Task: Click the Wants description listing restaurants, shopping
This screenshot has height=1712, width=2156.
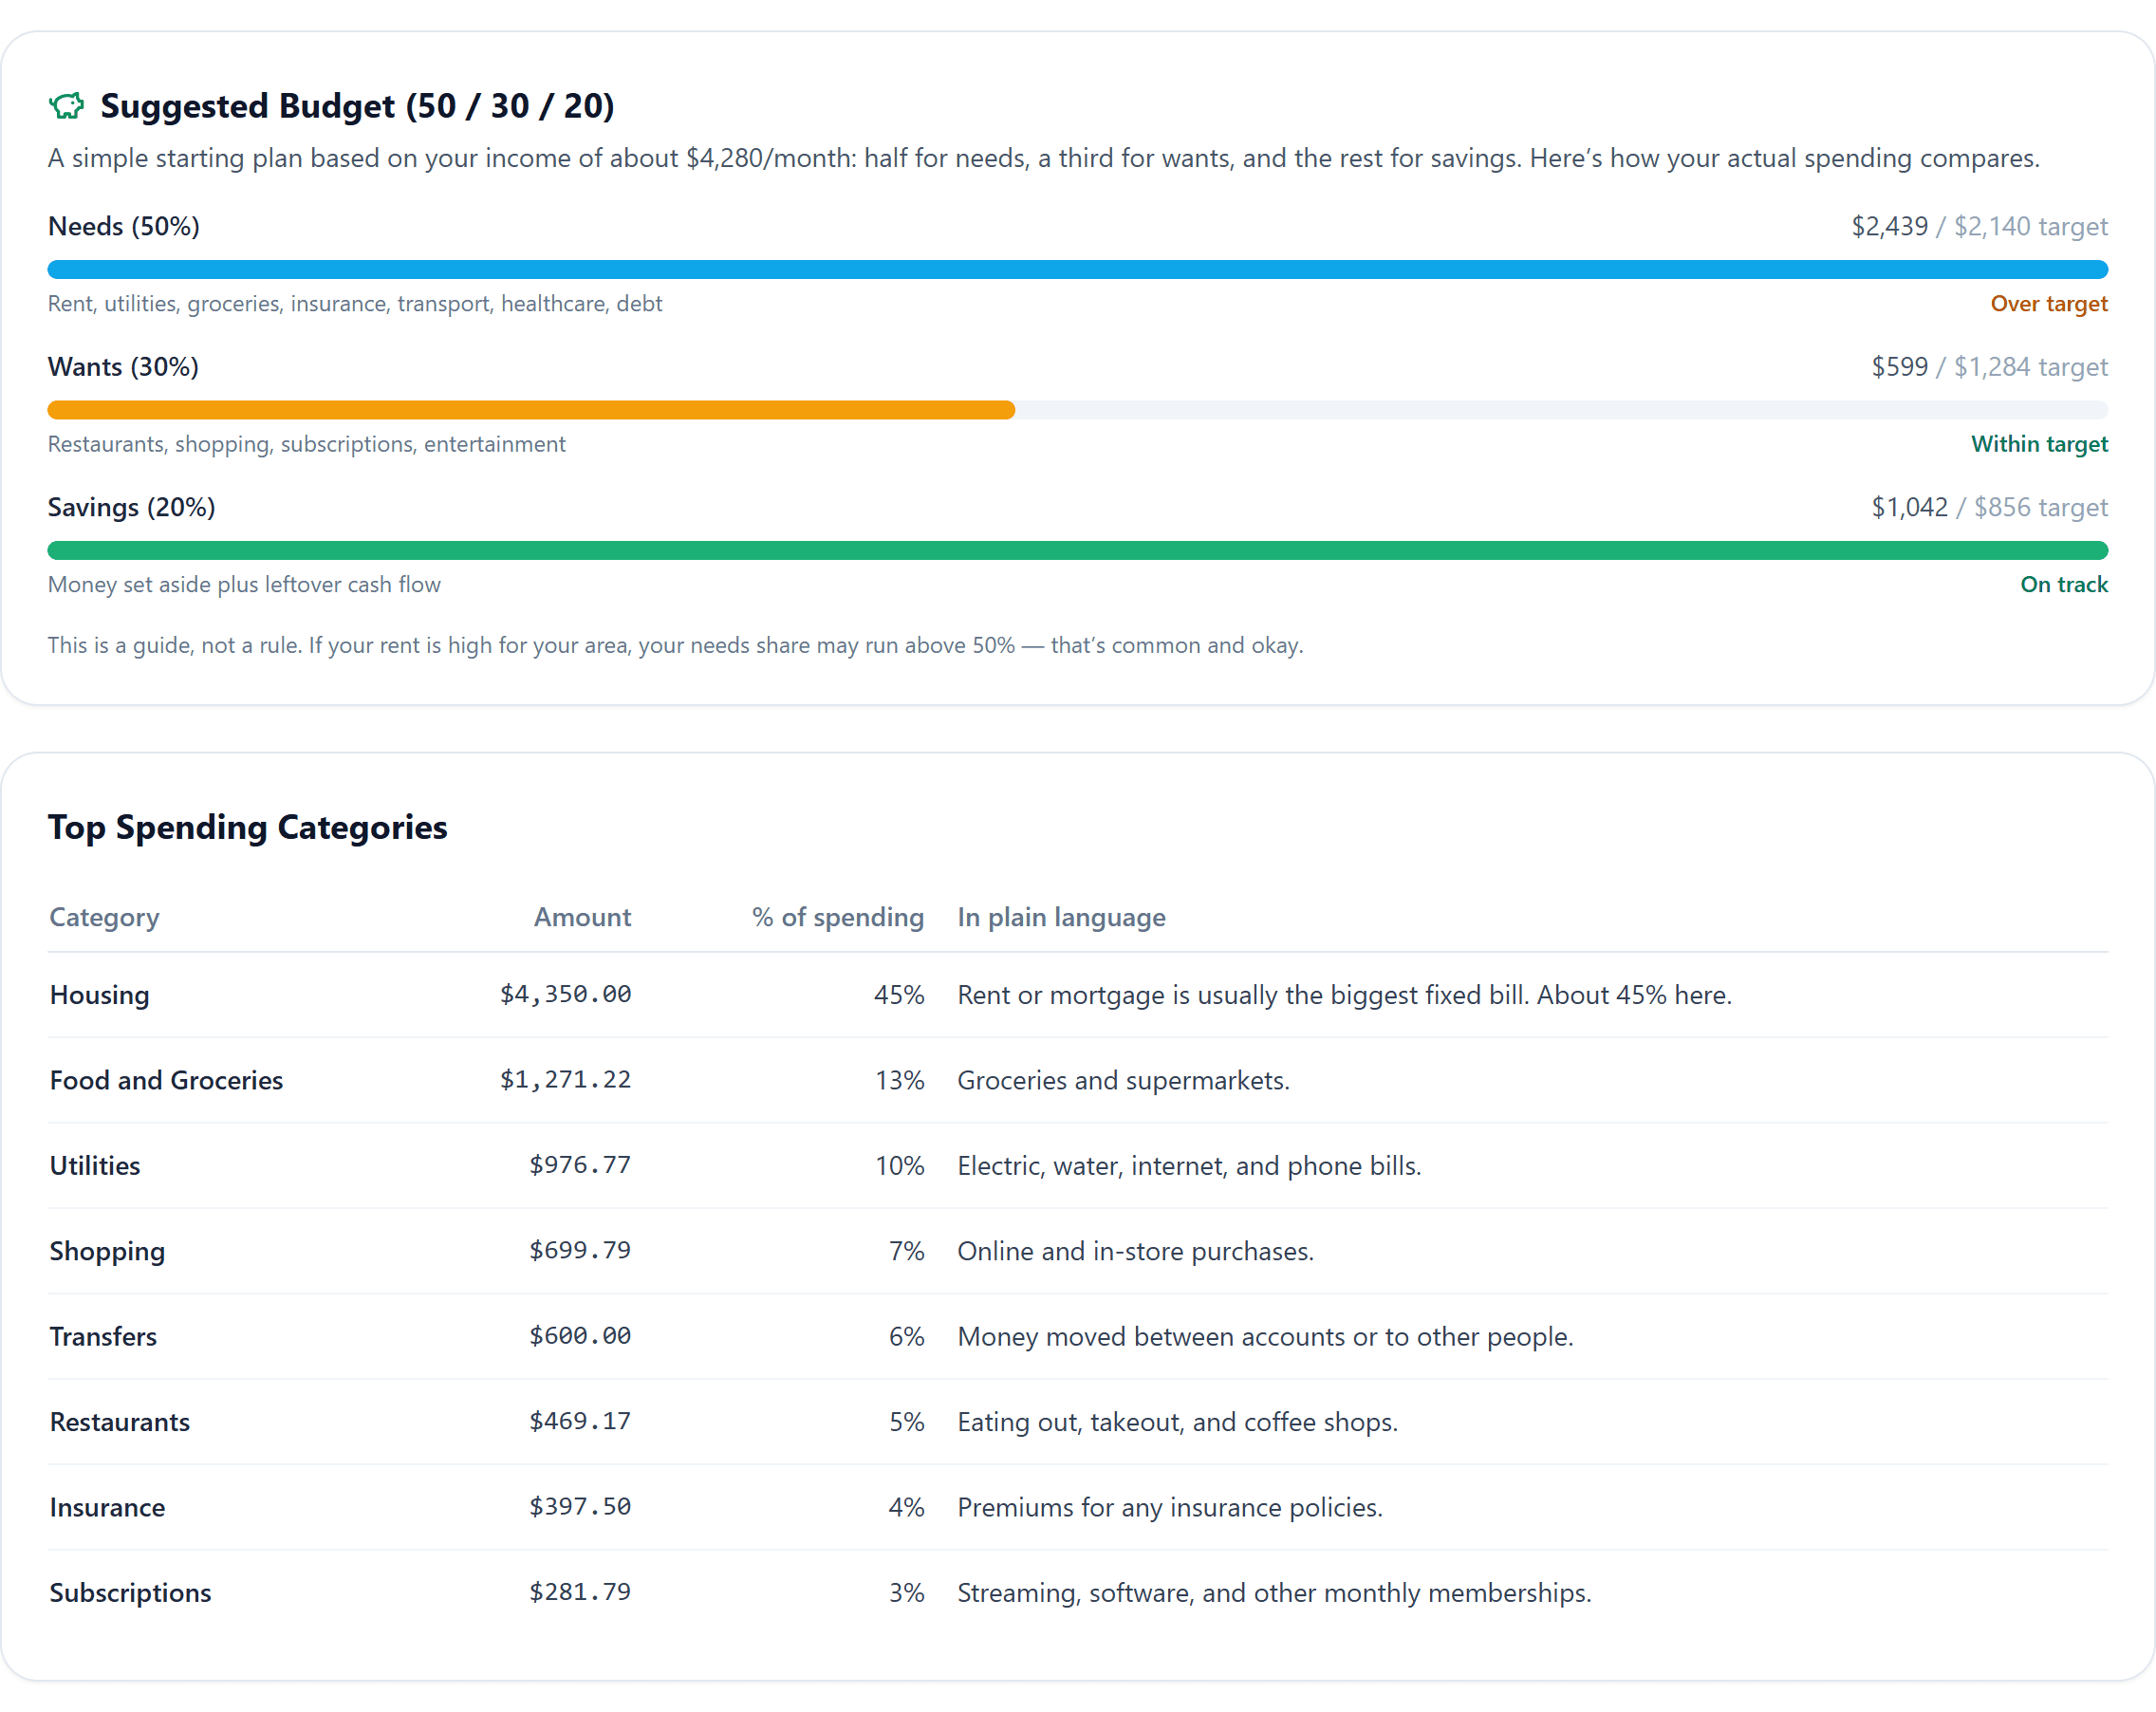Action: [307, 444]
